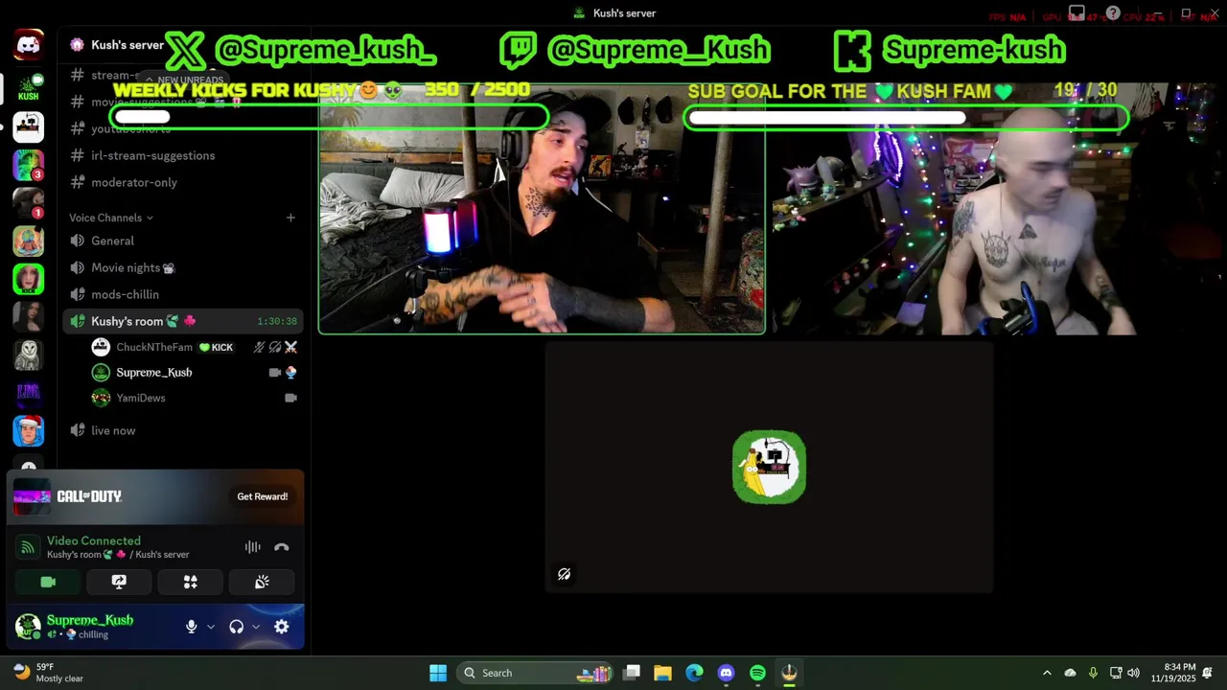1227x690 pixels.
Task: Turn camera off with green button
Action: click(48, 582)
